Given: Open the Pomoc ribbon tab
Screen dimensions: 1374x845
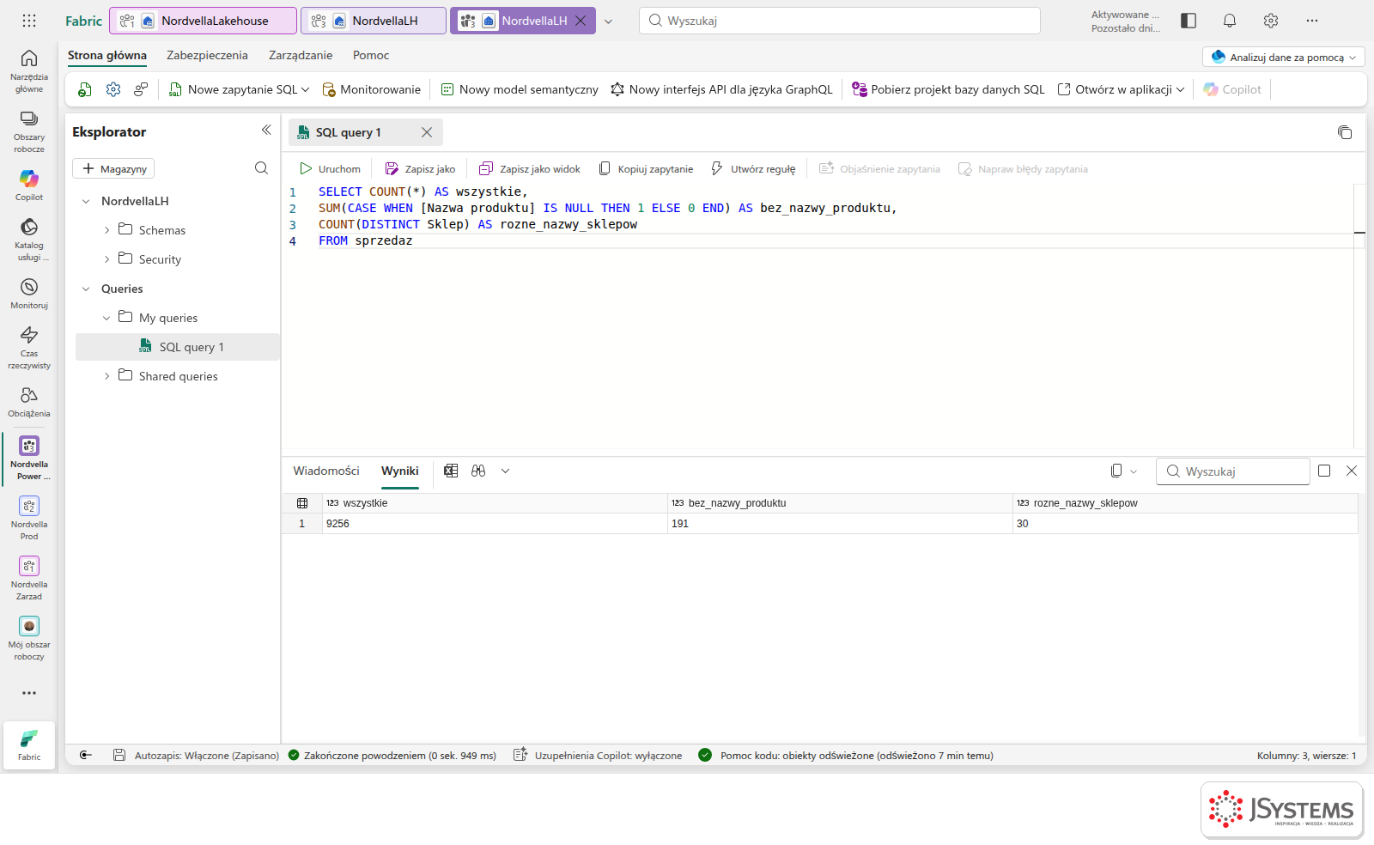Looking at the screenshot, I should click(371, 55).
